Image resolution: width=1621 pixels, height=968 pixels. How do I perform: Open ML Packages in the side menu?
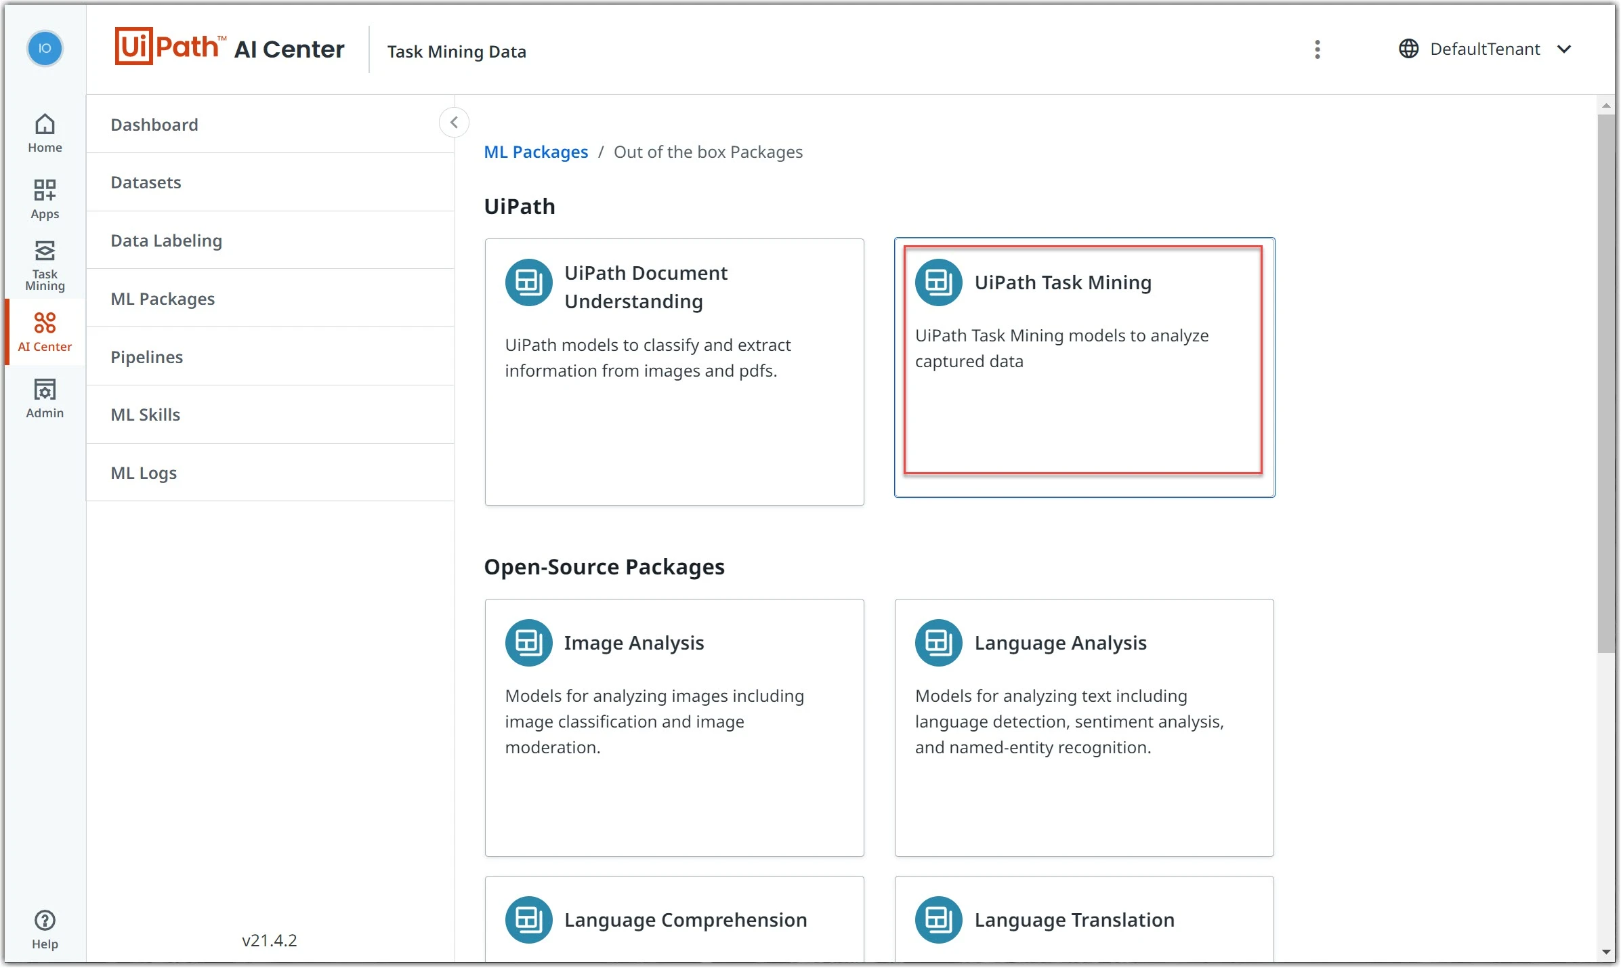coord(270,299)
